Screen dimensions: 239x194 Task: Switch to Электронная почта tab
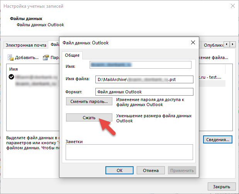(x=26, y=45)
